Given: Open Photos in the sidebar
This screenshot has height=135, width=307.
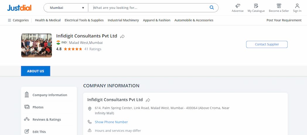Looking at the screenshot, I should coord(38,107).
